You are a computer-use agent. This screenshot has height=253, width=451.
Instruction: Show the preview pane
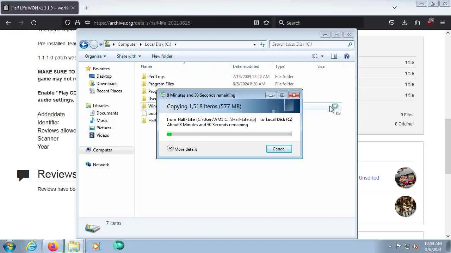click(x=334, y=56)
